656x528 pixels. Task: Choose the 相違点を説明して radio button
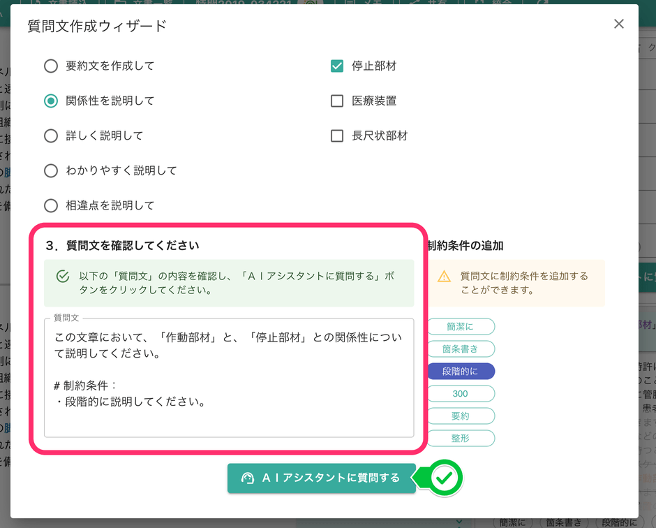pyautogui.click(x=50, y=205)
